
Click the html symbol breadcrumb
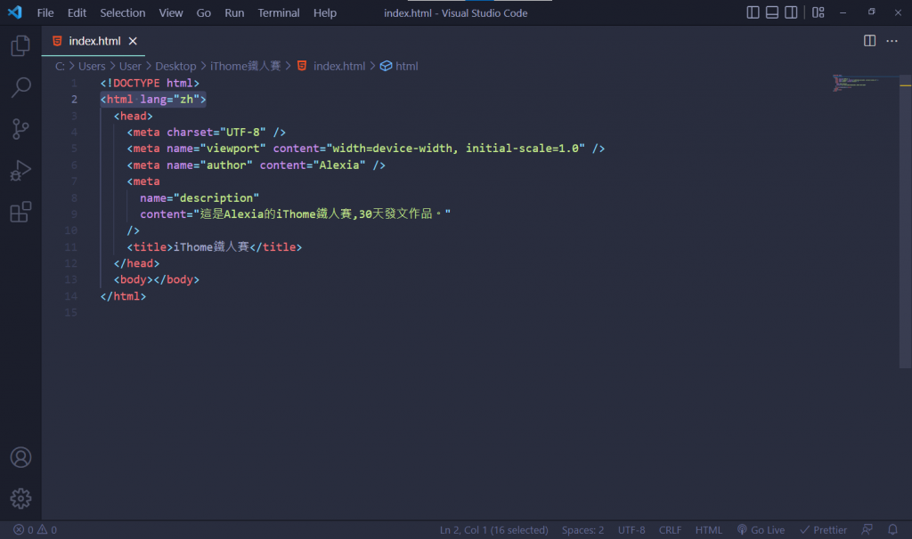[x=399, y=66]
